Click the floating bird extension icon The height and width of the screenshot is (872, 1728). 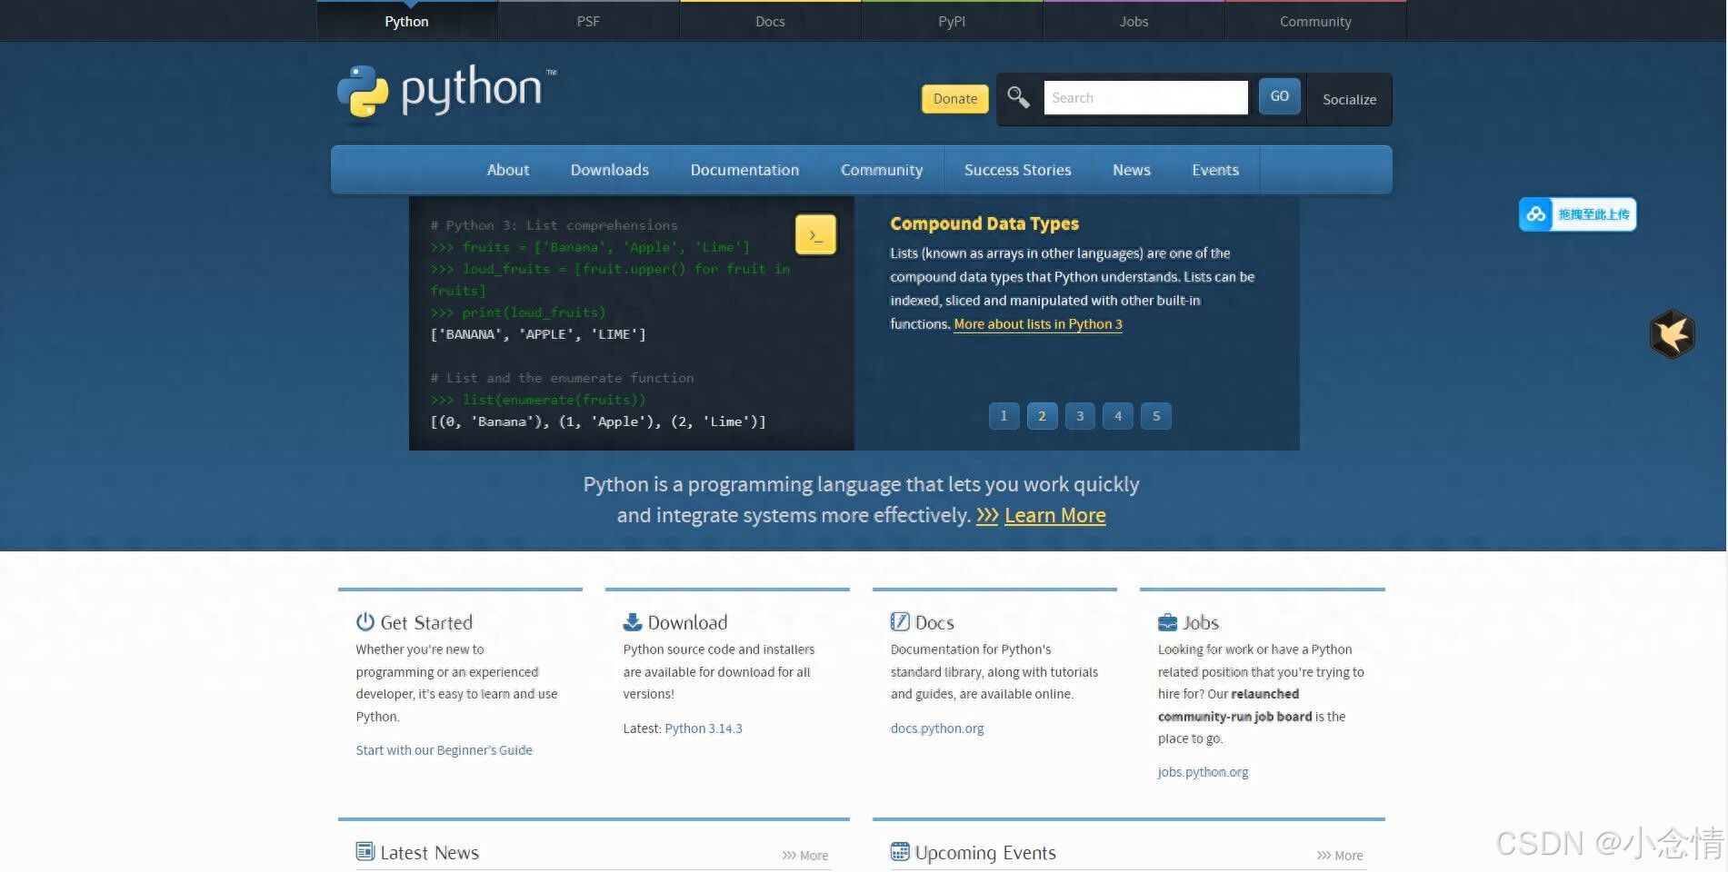point(1673,334)
